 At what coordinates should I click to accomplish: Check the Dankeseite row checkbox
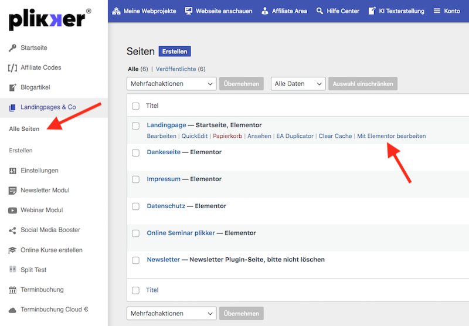[136, 152]
